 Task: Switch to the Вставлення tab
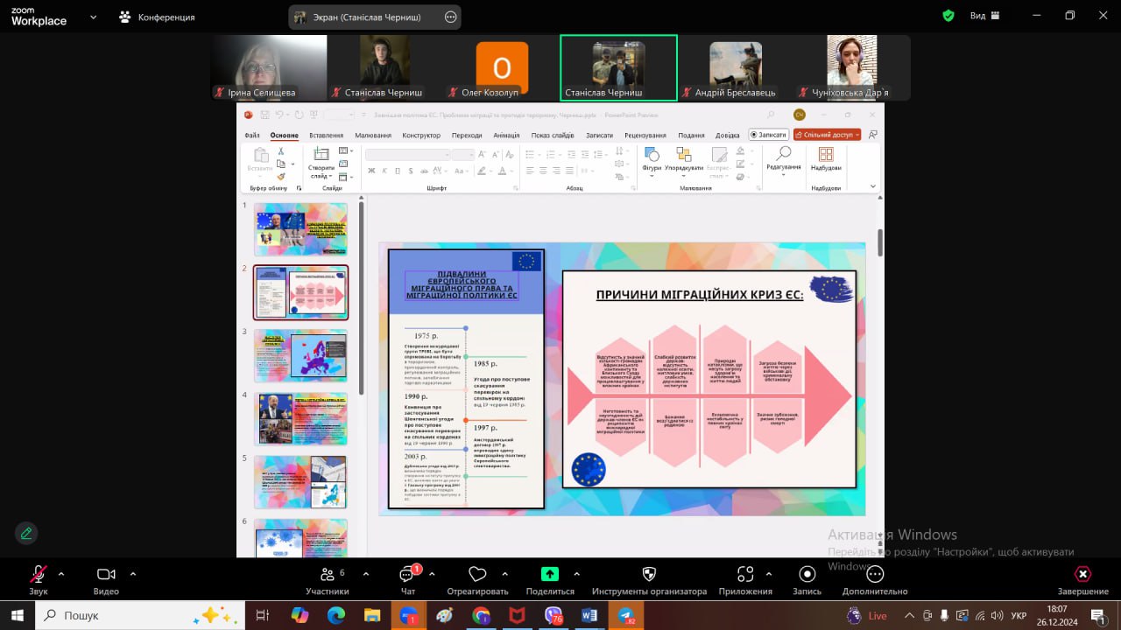[326, 136]
